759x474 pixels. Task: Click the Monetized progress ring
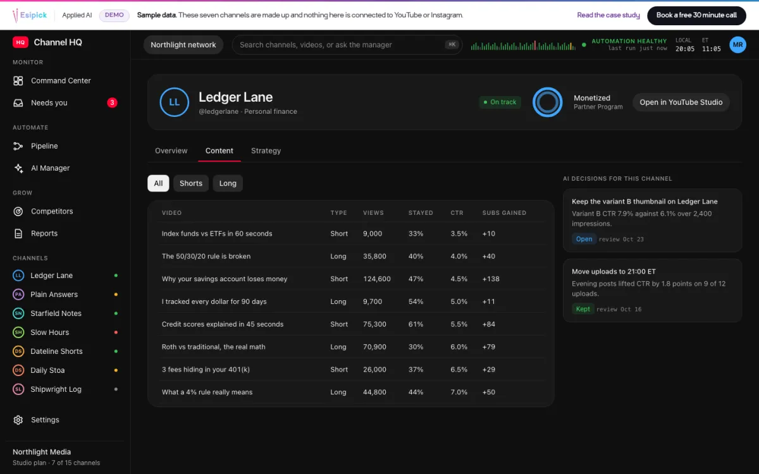tap(548, 102)
